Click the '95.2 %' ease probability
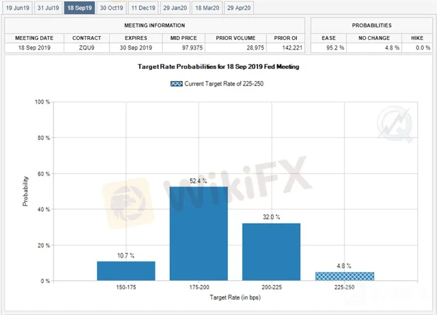The height and width of the screenshot is (315, 437). pos(335,48)
